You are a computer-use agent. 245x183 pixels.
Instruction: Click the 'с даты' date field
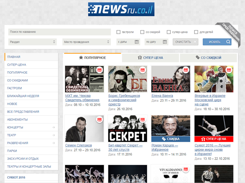[x=128, y=42]
